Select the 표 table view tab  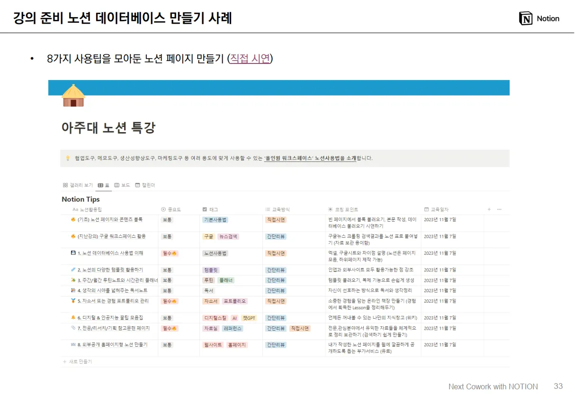[104, 185]
